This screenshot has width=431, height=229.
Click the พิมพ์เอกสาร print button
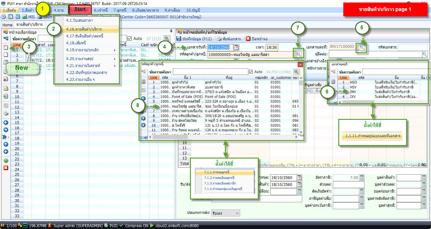[229, 39]
